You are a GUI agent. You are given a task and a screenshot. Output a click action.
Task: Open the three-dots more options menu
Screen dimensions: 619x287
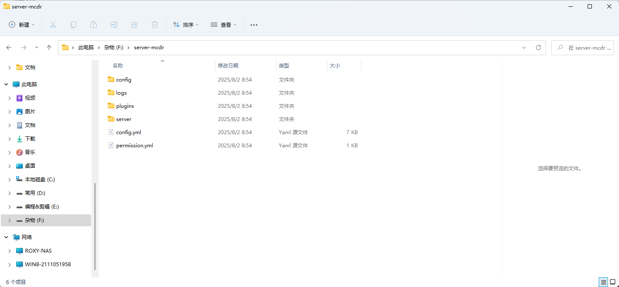point(254,25)
